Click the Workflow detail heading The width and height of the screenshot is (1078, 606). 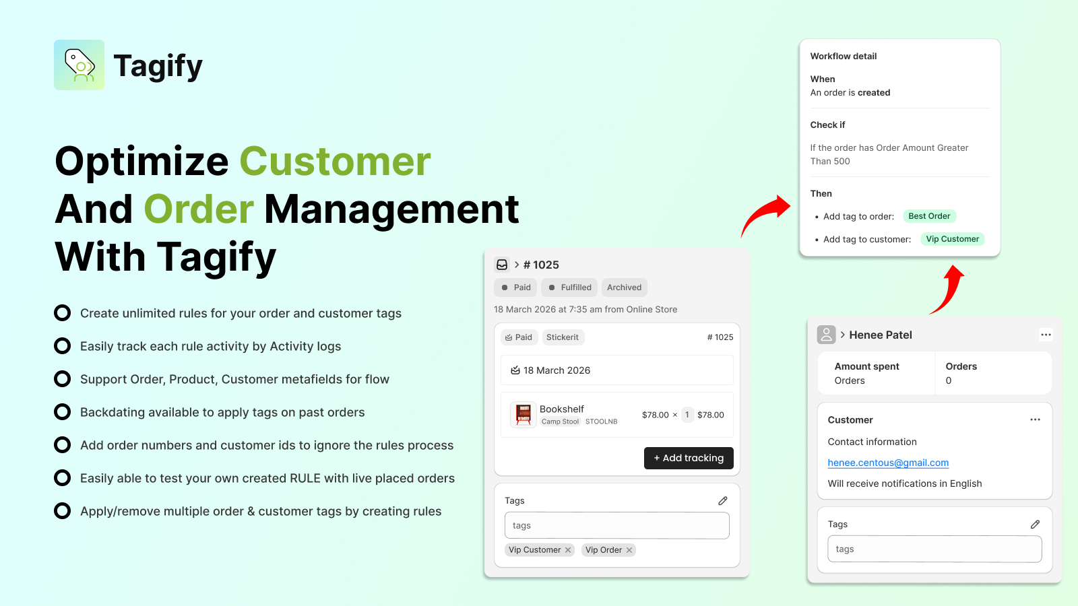(x=844, y=57)
